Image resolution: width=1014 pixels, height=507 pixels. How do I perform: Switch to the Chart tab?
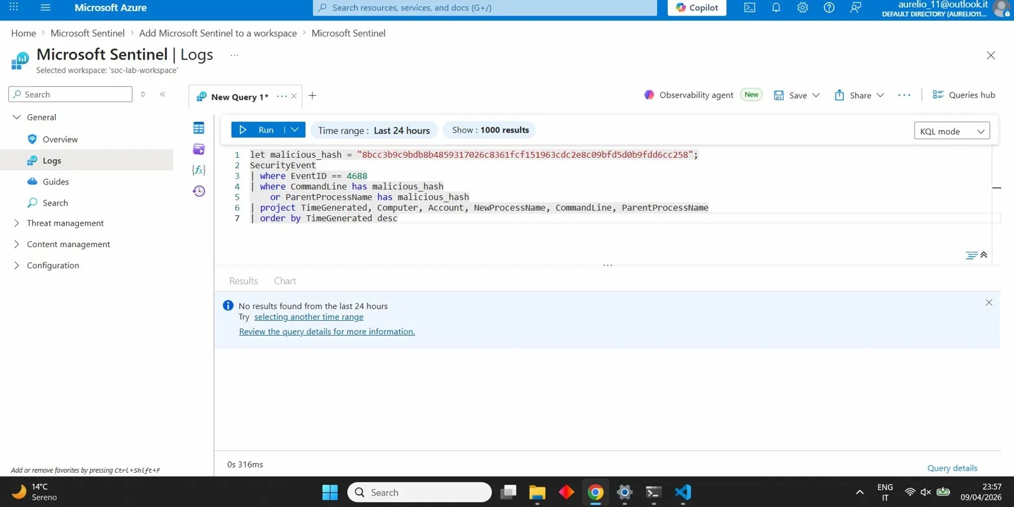(x=285, y=281)
